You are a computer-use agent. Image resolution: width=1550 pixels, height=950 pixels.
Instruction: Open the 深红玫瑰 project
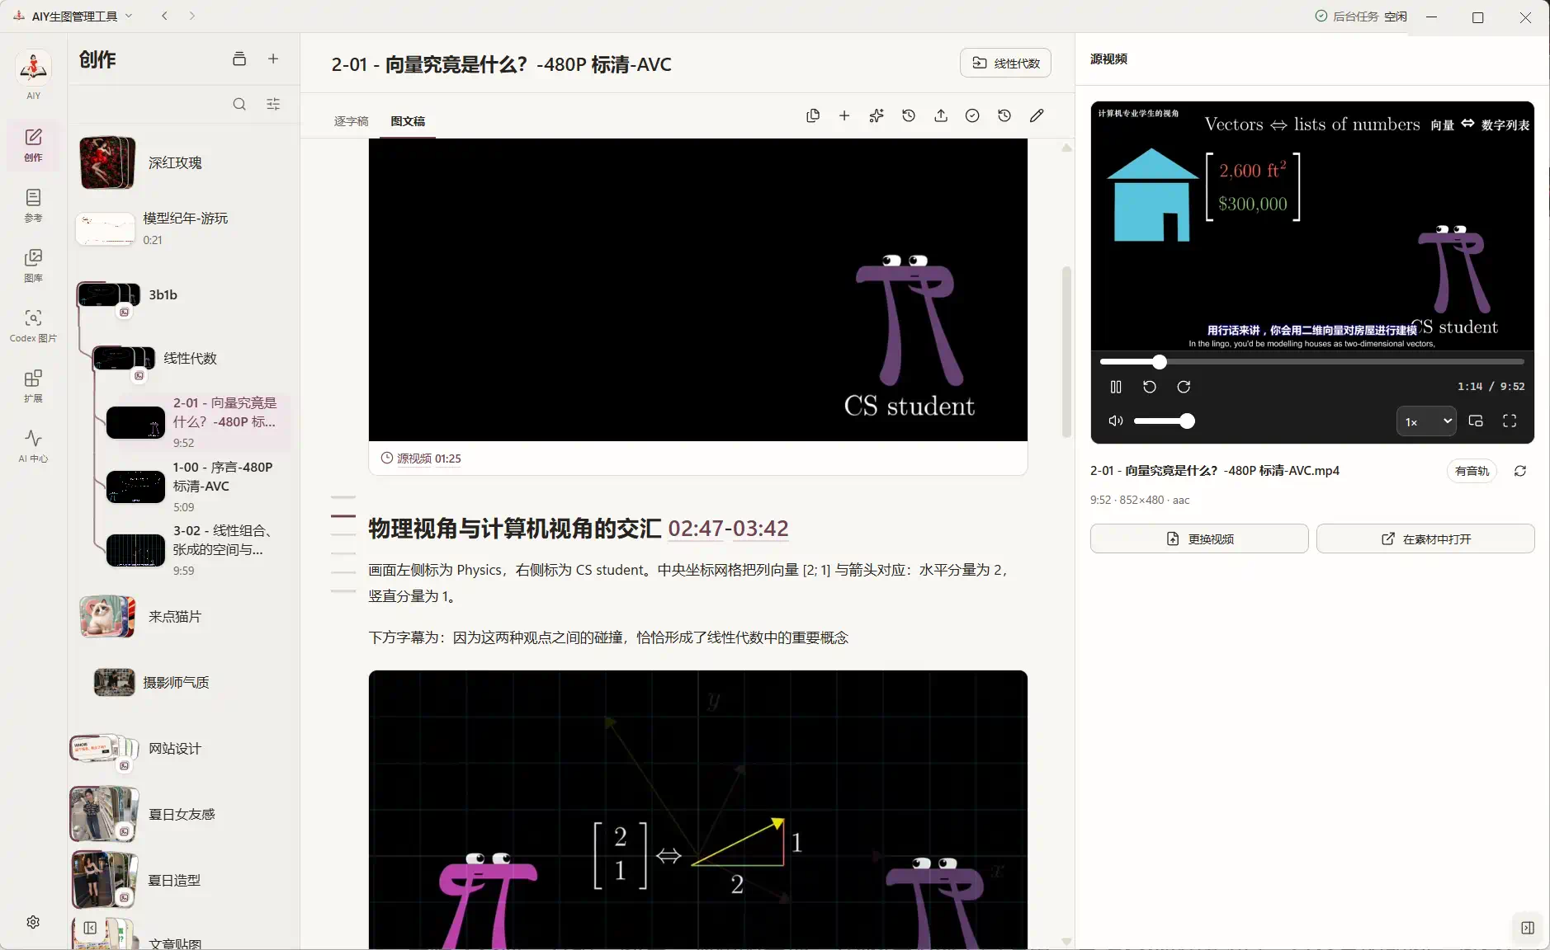pos(183,162)
